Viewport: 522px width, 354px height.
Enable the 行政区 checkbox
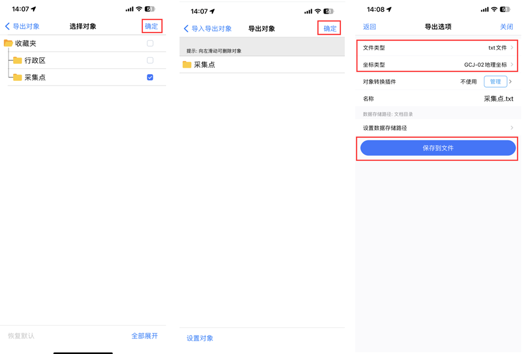click(150, 60)
